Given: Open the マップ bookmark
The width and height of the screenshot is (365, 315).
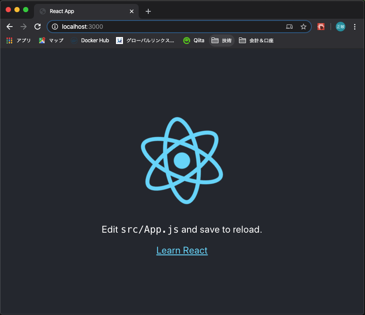Looking at the screenshot, I should pyautogui.click(x=51, y=41).
